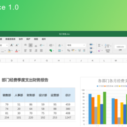
Task: Click the increase decimal icon
Action: 84,50
